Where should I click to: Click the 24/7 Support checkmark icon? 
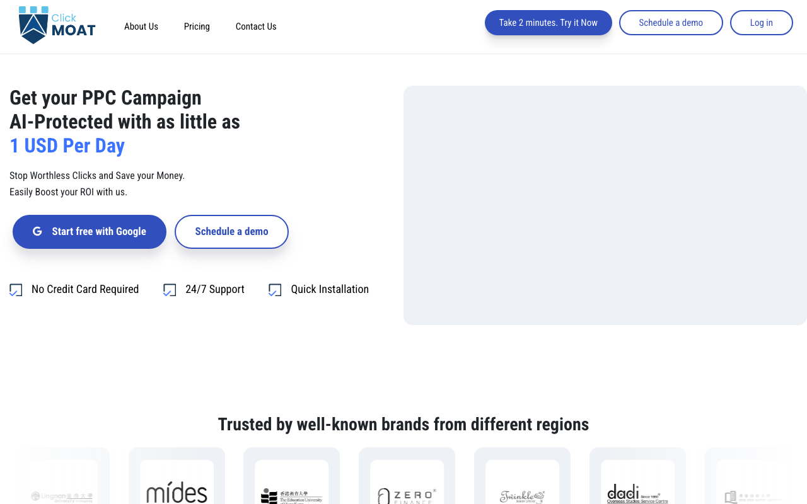[170, 290]
